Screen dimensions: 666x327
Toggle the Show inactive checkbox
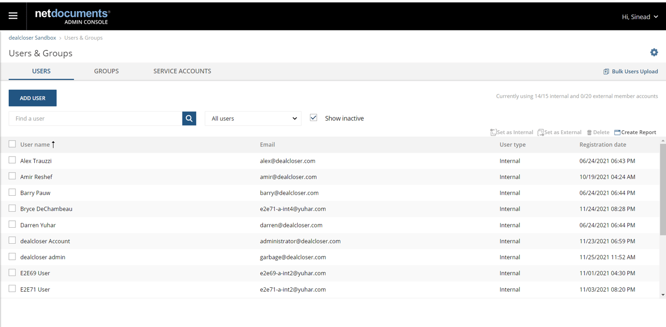314,118
